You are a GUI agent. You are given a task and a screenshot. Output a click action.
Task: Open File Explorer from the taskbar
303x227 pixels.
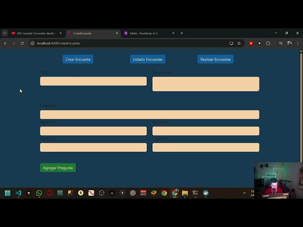click(185, 193)
